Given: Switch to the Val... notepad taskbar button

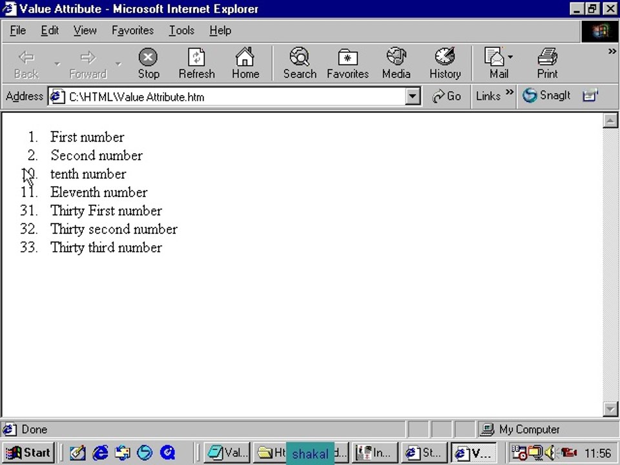Looking at the screenshot, I should 227,452.
